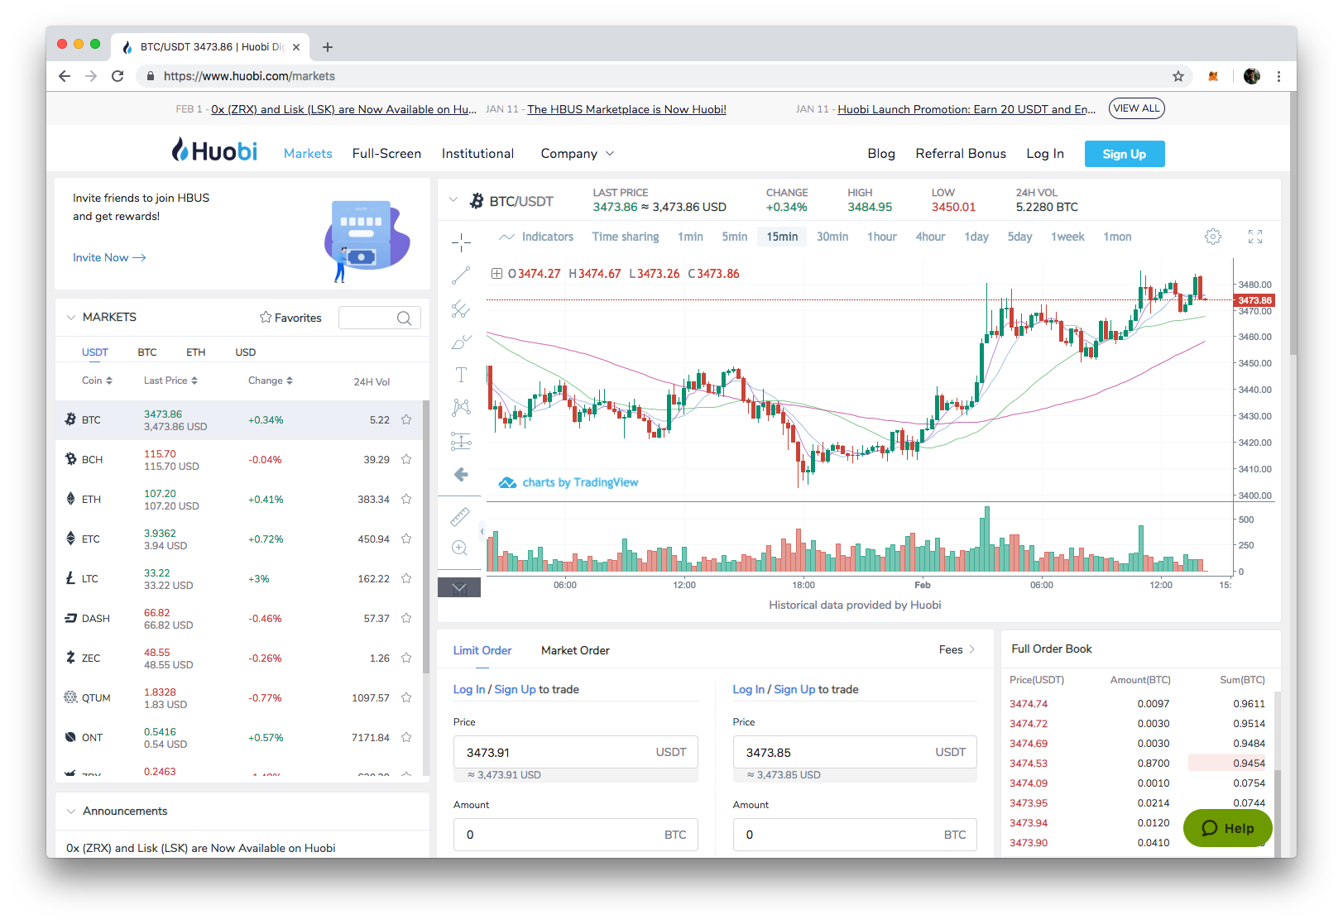Collapse the MARKETS panel

pyautogui.click(x=71, y=318)
